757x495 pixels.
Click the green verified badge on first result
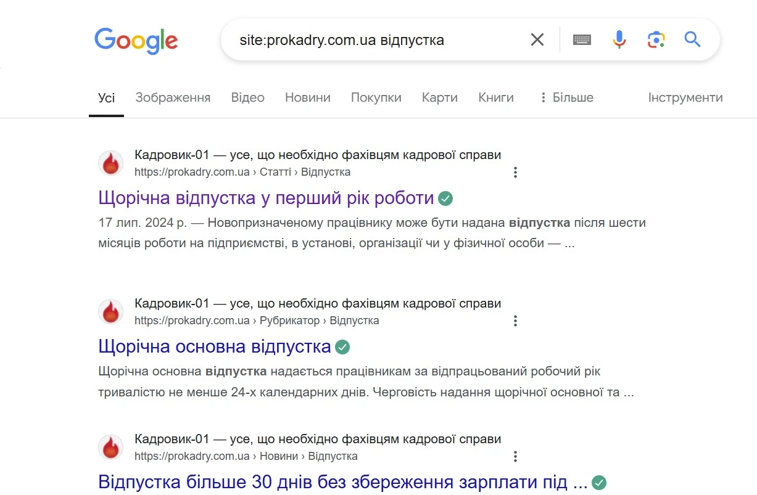pyautogui.click(x=445, y=197)
